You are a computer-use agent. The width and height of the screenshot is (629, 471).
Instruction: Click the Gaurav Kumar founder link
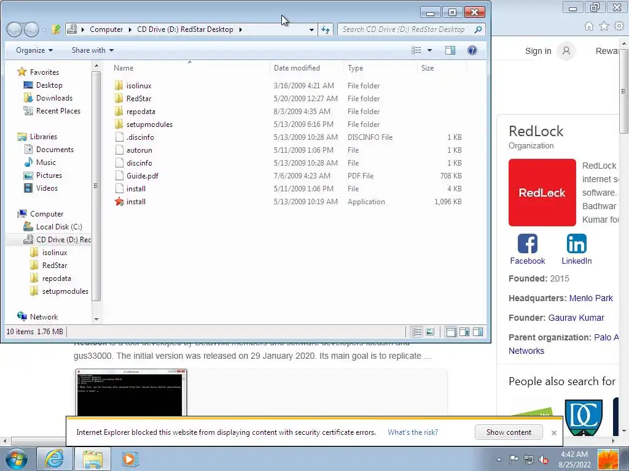pos(576,318)
